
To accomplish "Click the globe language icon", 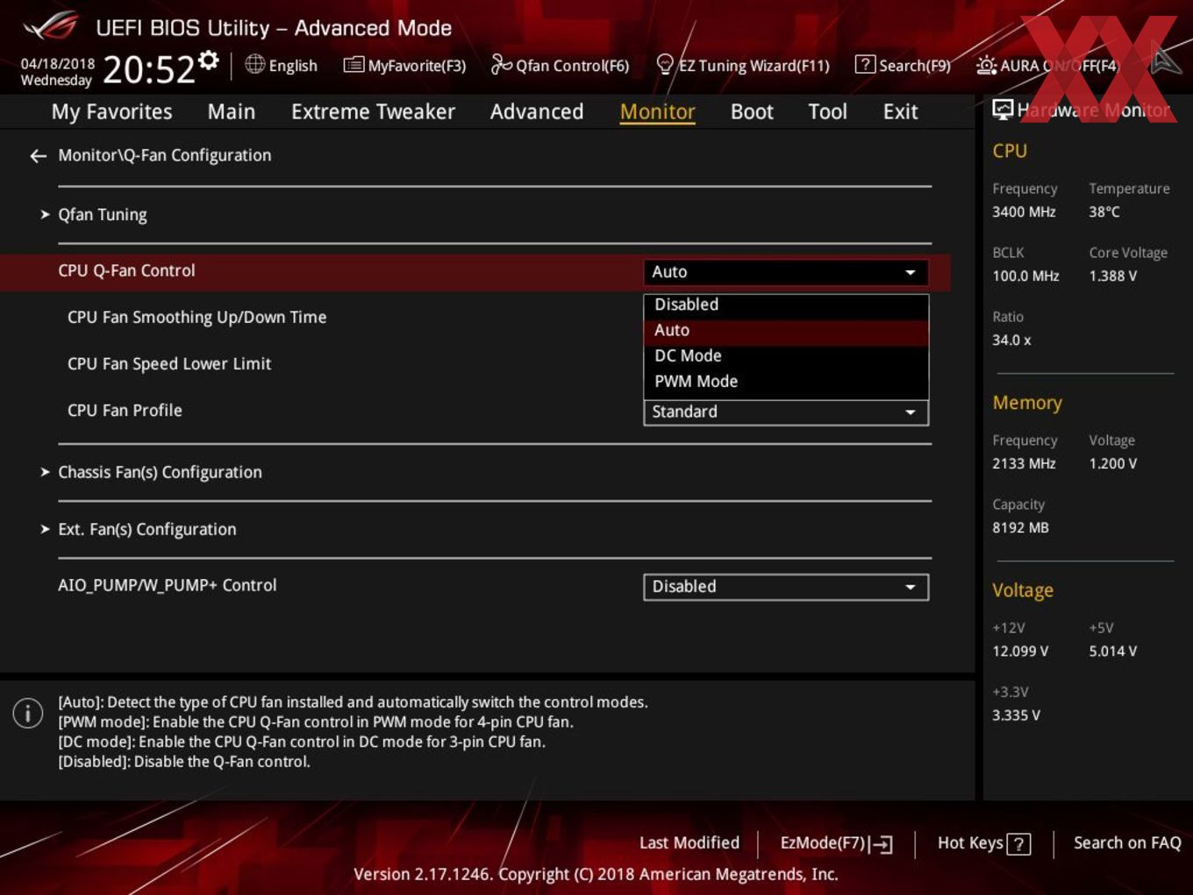I will tap(254, 64).
